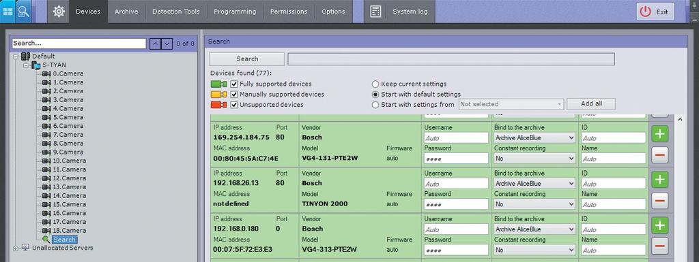Open the Not selected settings dropdown
The height and width of the screenshot is (262, 699).
pos(511,104)
